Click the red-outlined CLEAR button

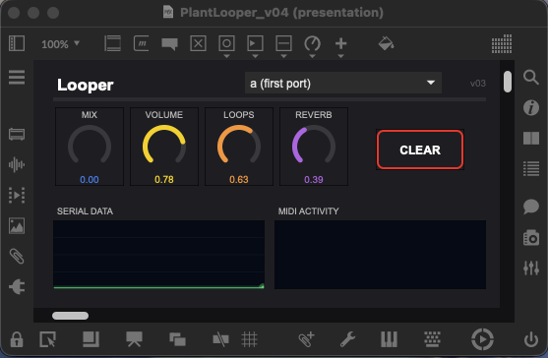[420, 149]
